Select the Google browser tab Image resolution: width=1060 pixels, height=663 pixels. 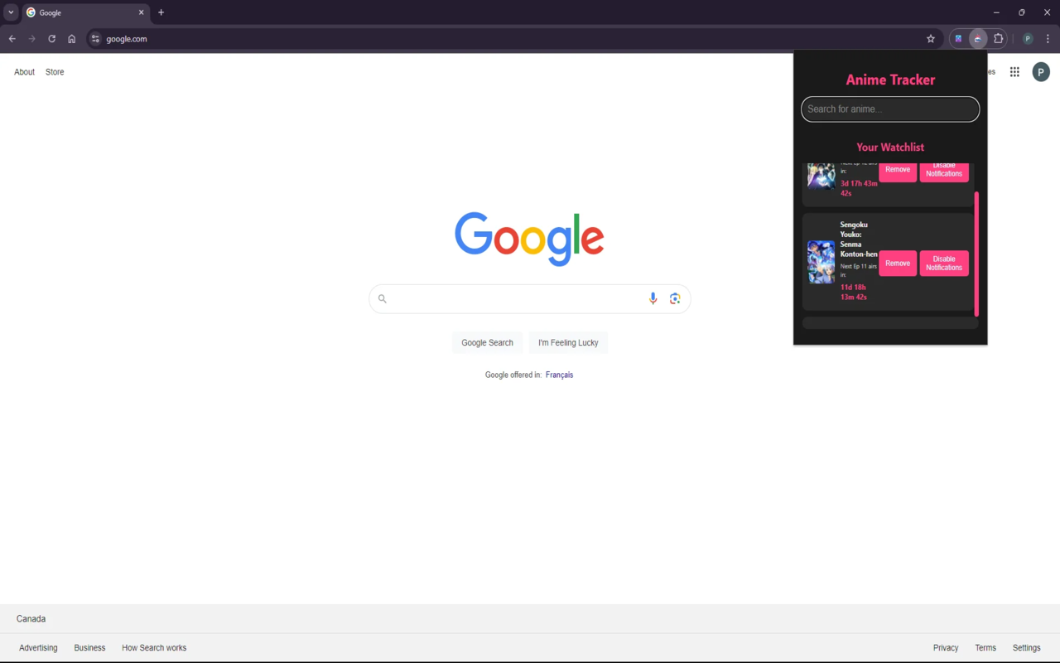click(x=86, y=12)
